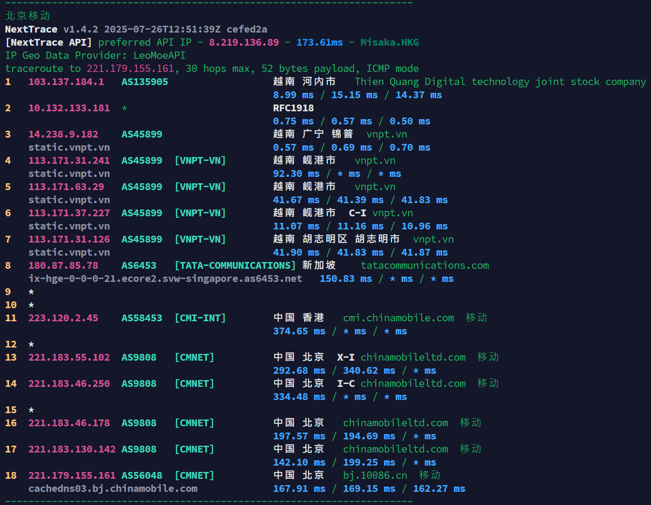Select the 北京移动 heading
This screenshot has height=505, width=651.
(28, 16)
